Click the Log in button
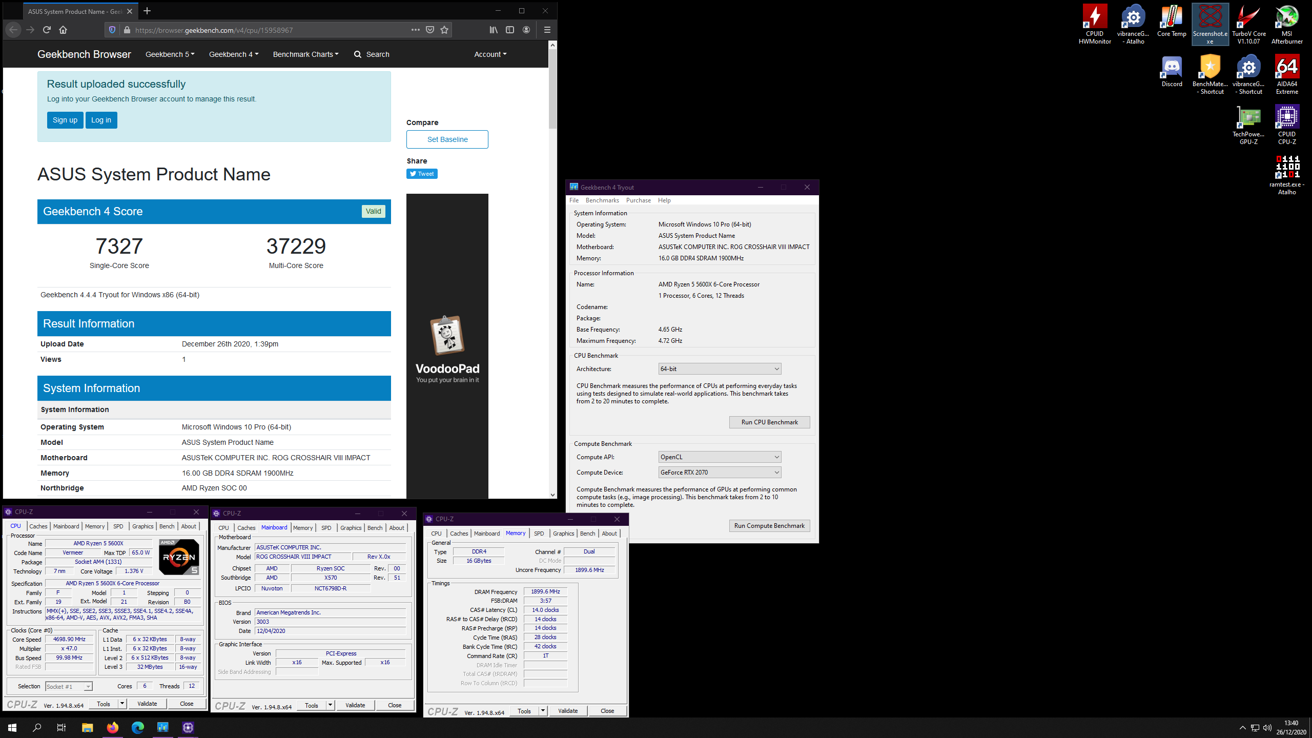Image resolution: width=1312 pixels, height=738 pixels. tap(101, 120)
